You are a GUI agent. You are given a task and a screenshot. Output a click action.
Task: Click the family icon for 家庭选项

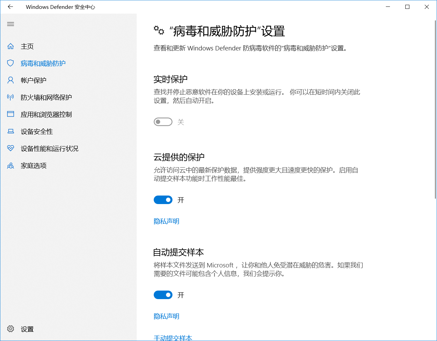[x=11, y=166]
